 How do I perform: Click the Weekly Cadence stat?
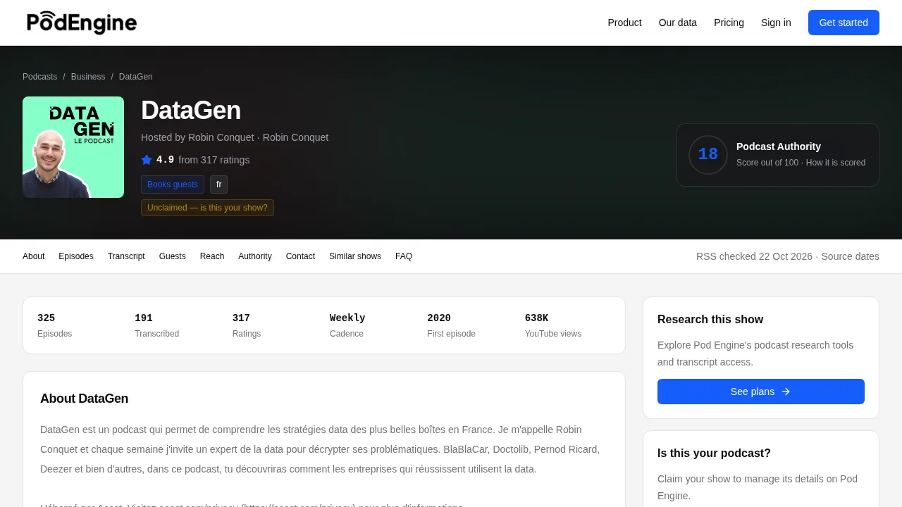(x=347, y=325)
